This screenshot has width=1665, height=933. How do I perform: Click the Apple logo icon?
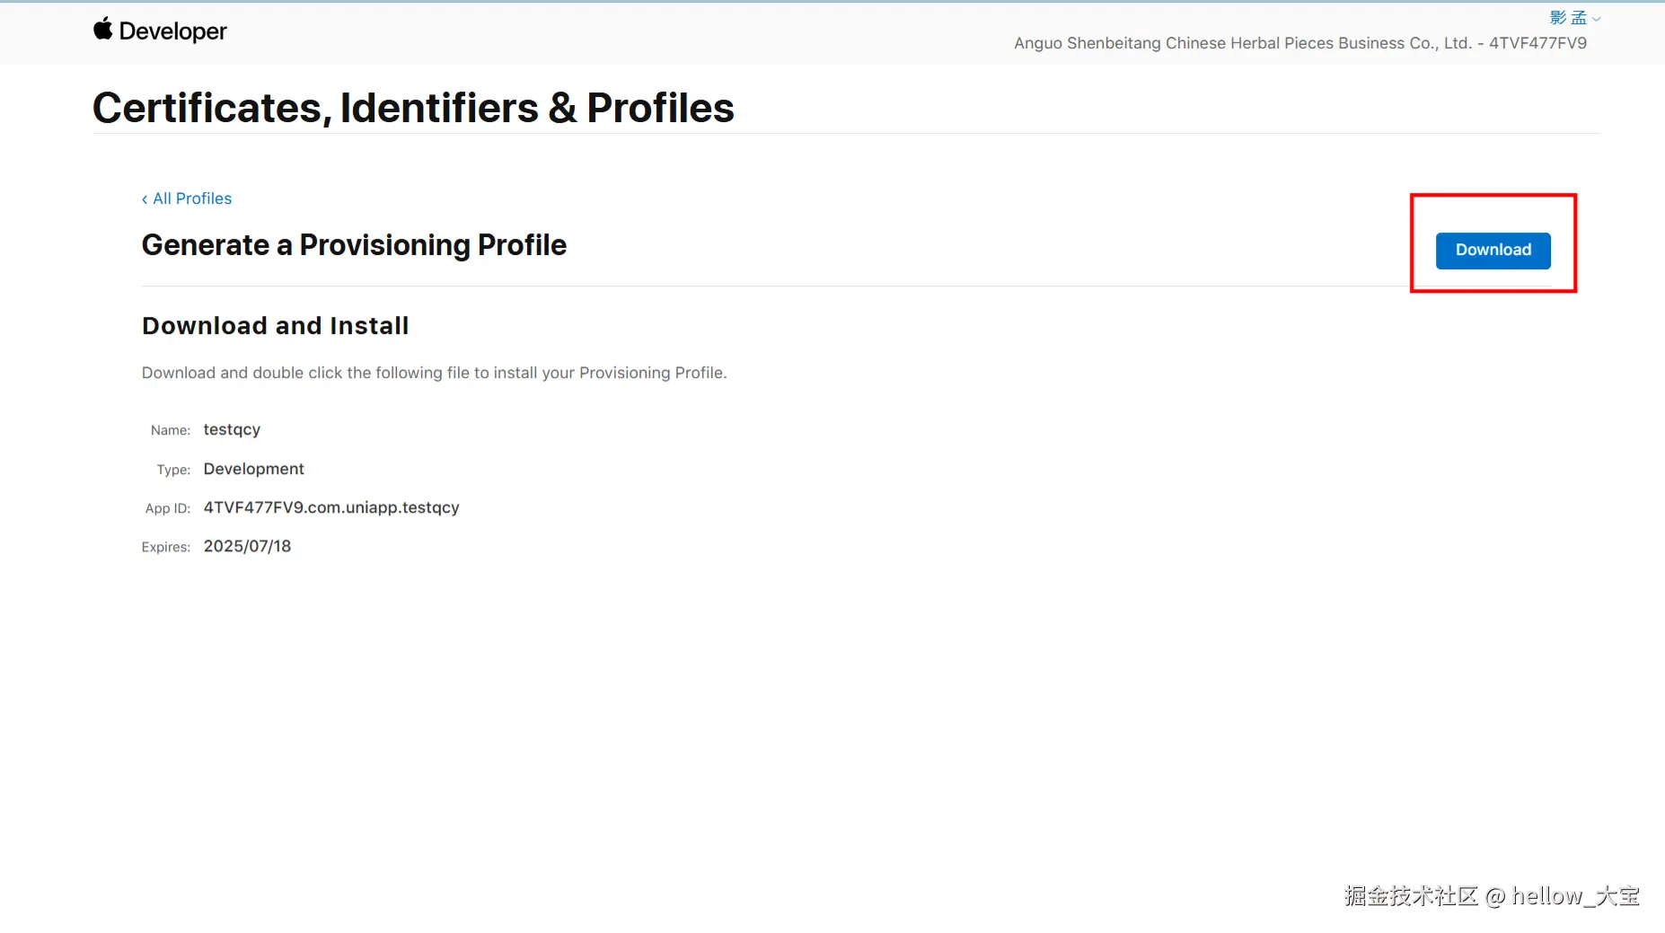coord(103,30)
